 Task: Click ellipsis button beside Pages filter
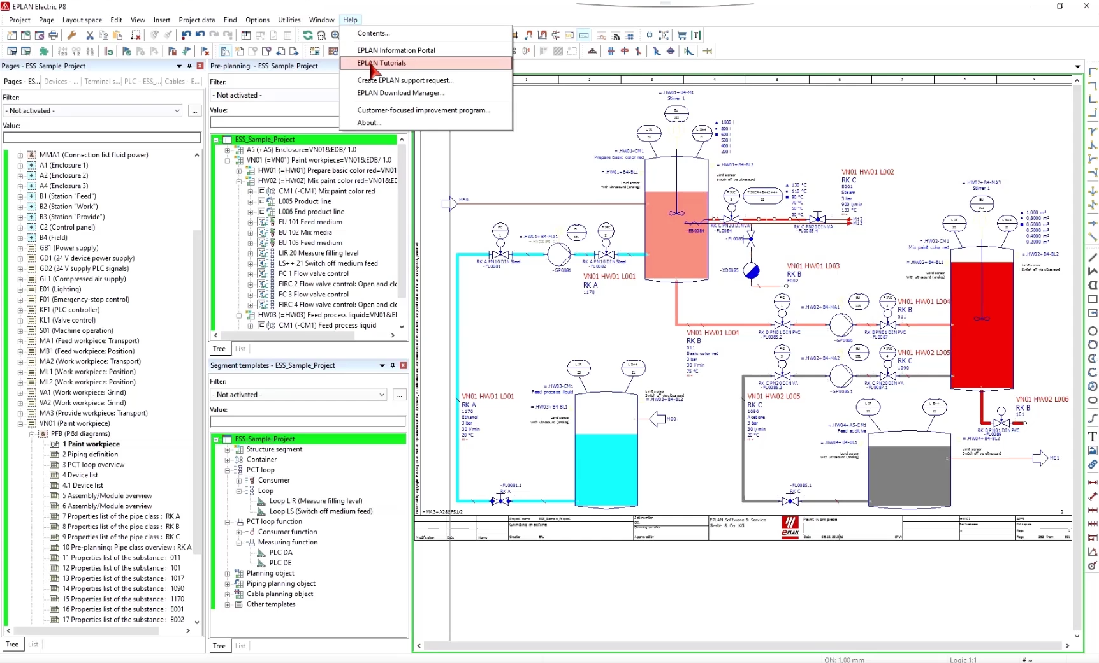pyautogui.click(x=194, y=111)
